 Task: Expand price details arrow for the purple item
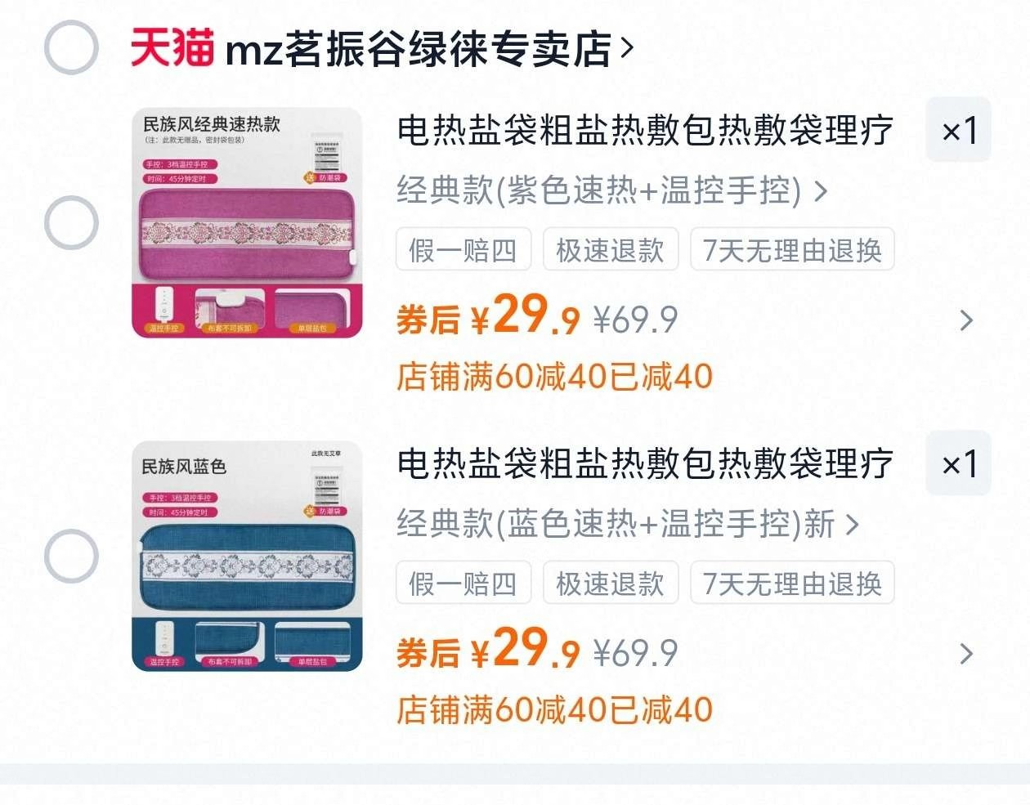(x=966, y=320)
